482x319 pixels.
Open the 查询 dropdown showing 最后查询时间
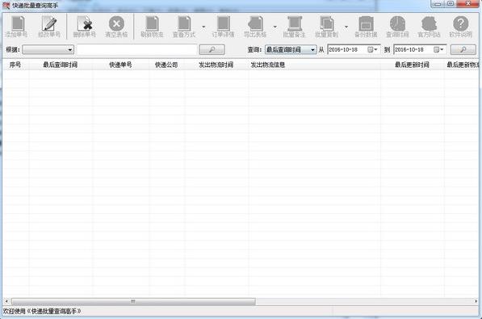click(x=291, y=49)
